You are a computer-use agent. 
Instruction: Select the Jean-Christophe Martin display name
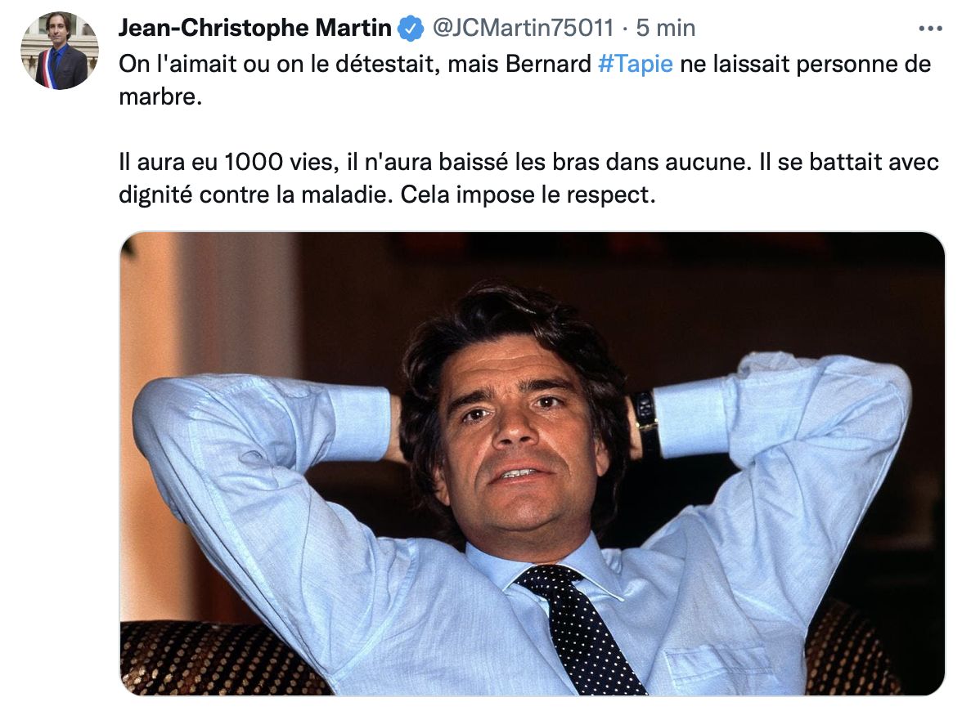254,28
